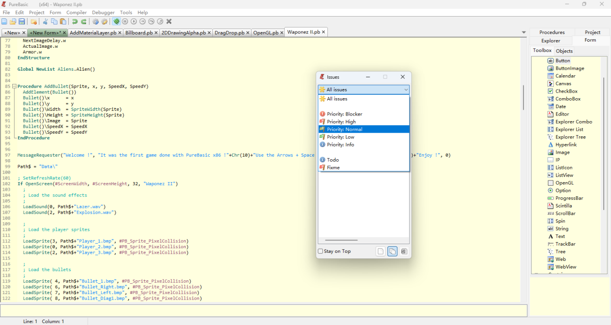This screenshot has width=611, height=325.
Task: Click the Cut scissors icon in toolbar
Action: 45,21
